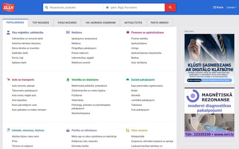Open Poligrāfijas pakalpojumi
This screenshot has width=239, height=149.
click(x=84, y=48)
